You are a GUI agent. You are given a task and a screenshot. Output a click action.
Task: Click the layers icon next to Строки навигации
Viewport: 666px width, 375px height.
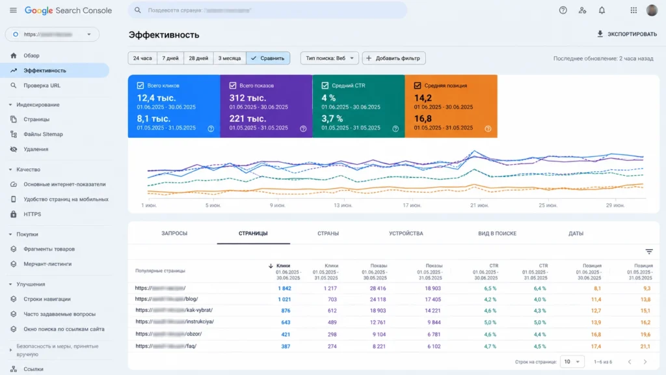[x=14, y=299]
